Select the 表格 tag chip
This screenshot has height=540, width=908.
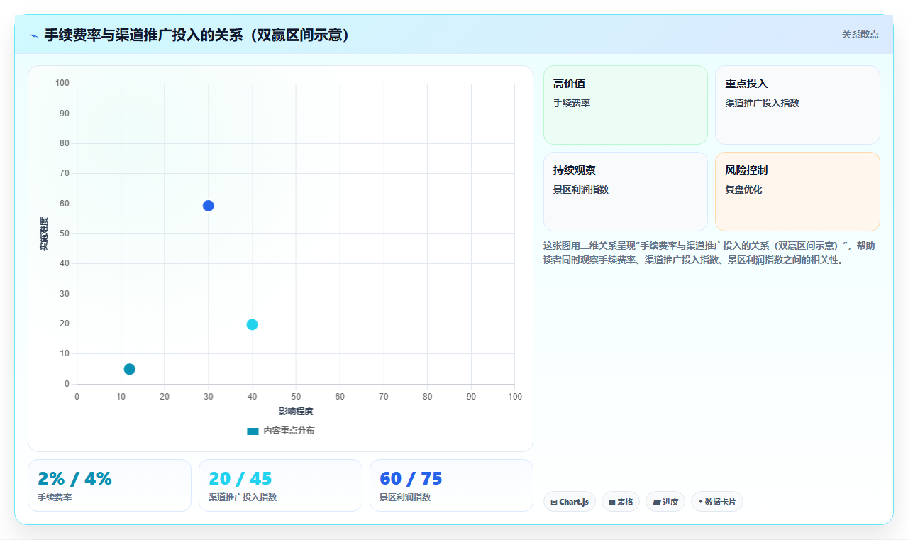click(621, 502)
